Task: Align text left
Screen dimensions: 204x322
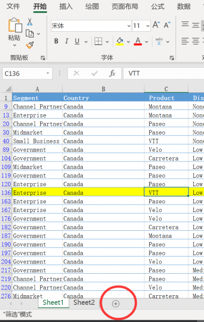Action: pos(185,41)
